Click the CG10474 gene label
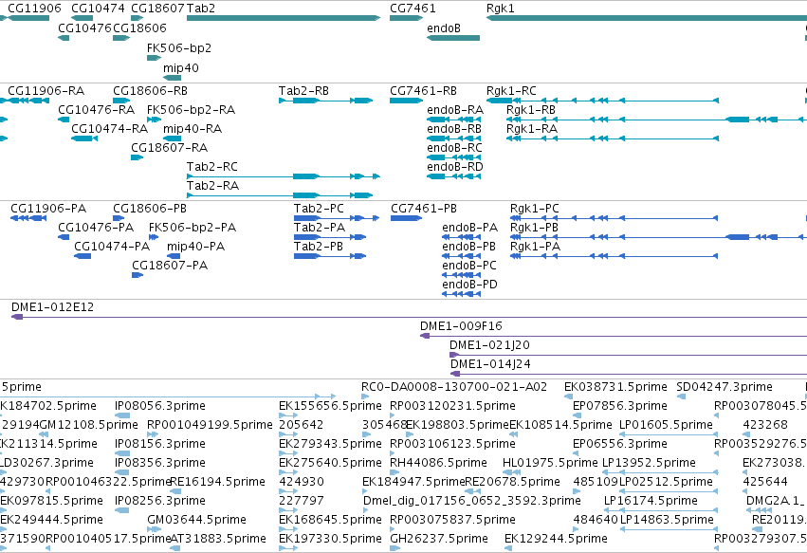This screenshot has height=553, width=807. (x=98, y=9)
